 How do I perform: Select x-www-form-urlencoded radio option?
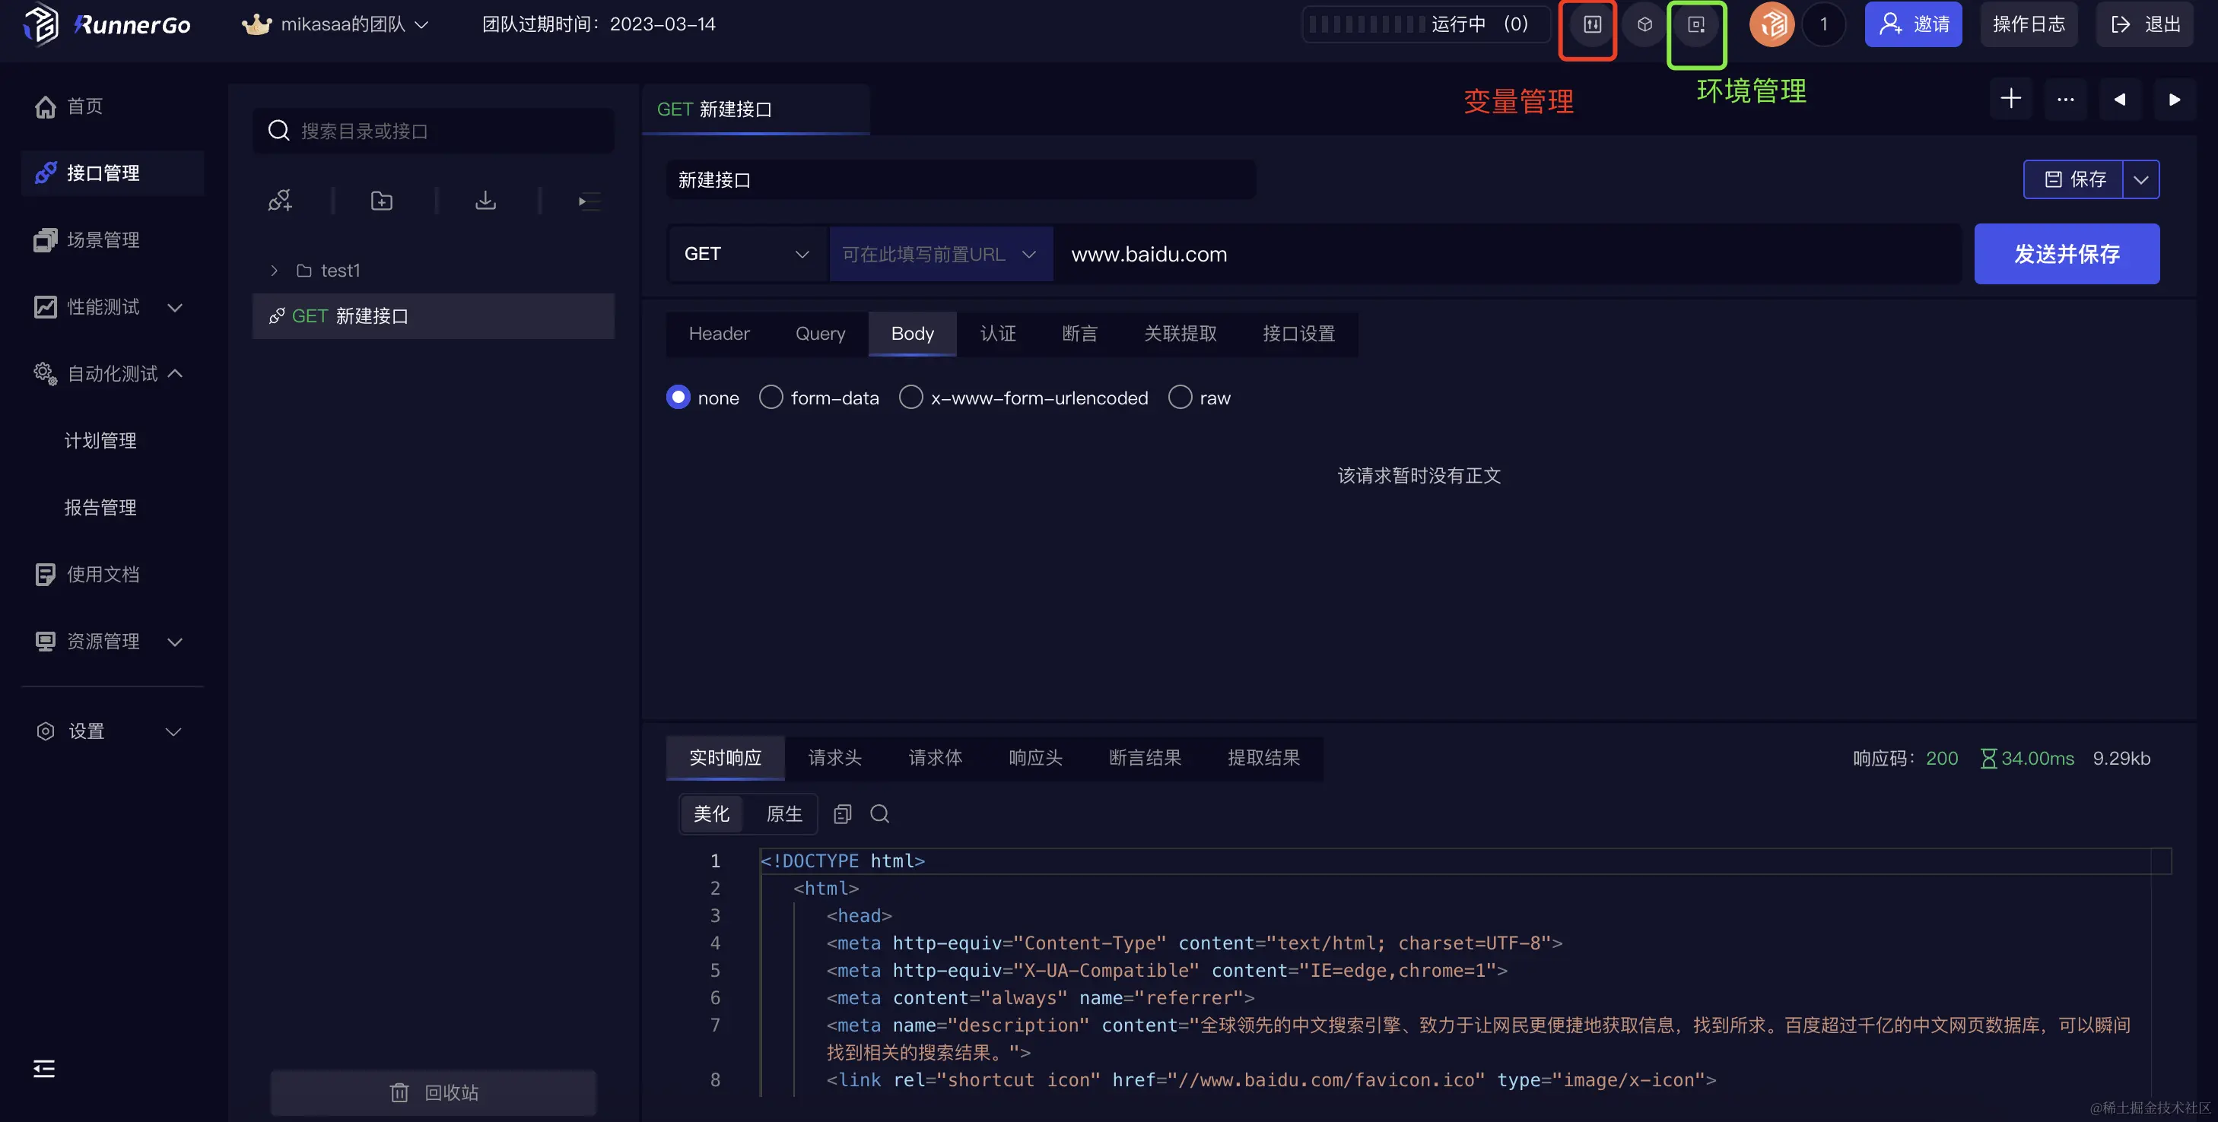[910, 398]
